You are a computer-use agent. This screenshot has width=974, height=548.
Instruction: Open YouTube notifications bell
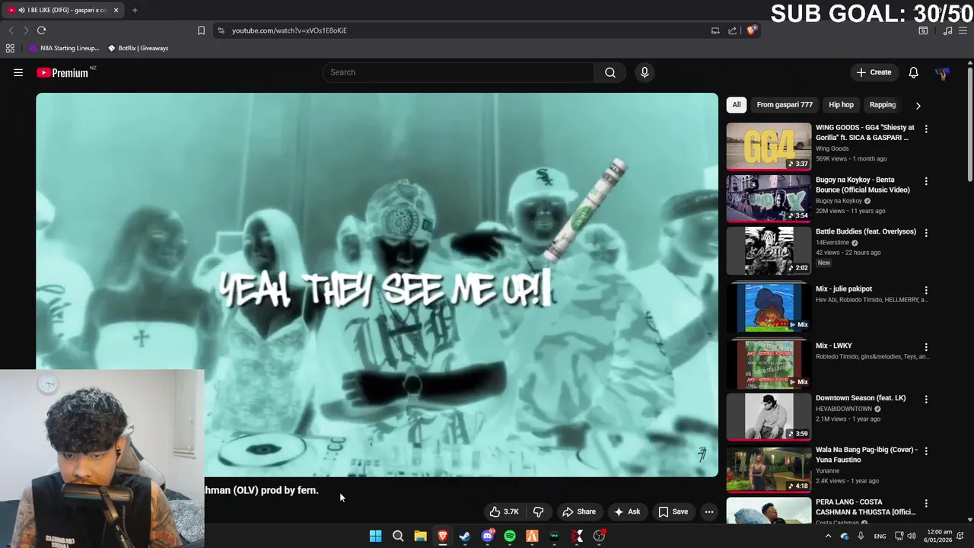913,72
